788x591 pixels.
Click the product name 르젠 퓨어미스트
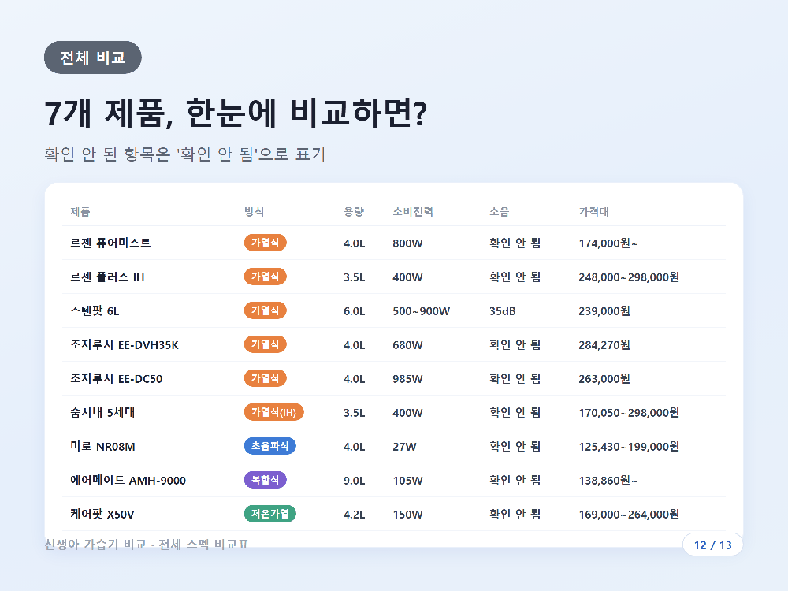tap(110, 243)
